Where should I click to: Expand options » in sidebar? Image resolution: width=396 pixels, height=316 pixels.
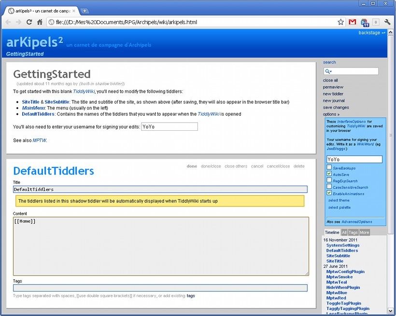pos(331,114)
